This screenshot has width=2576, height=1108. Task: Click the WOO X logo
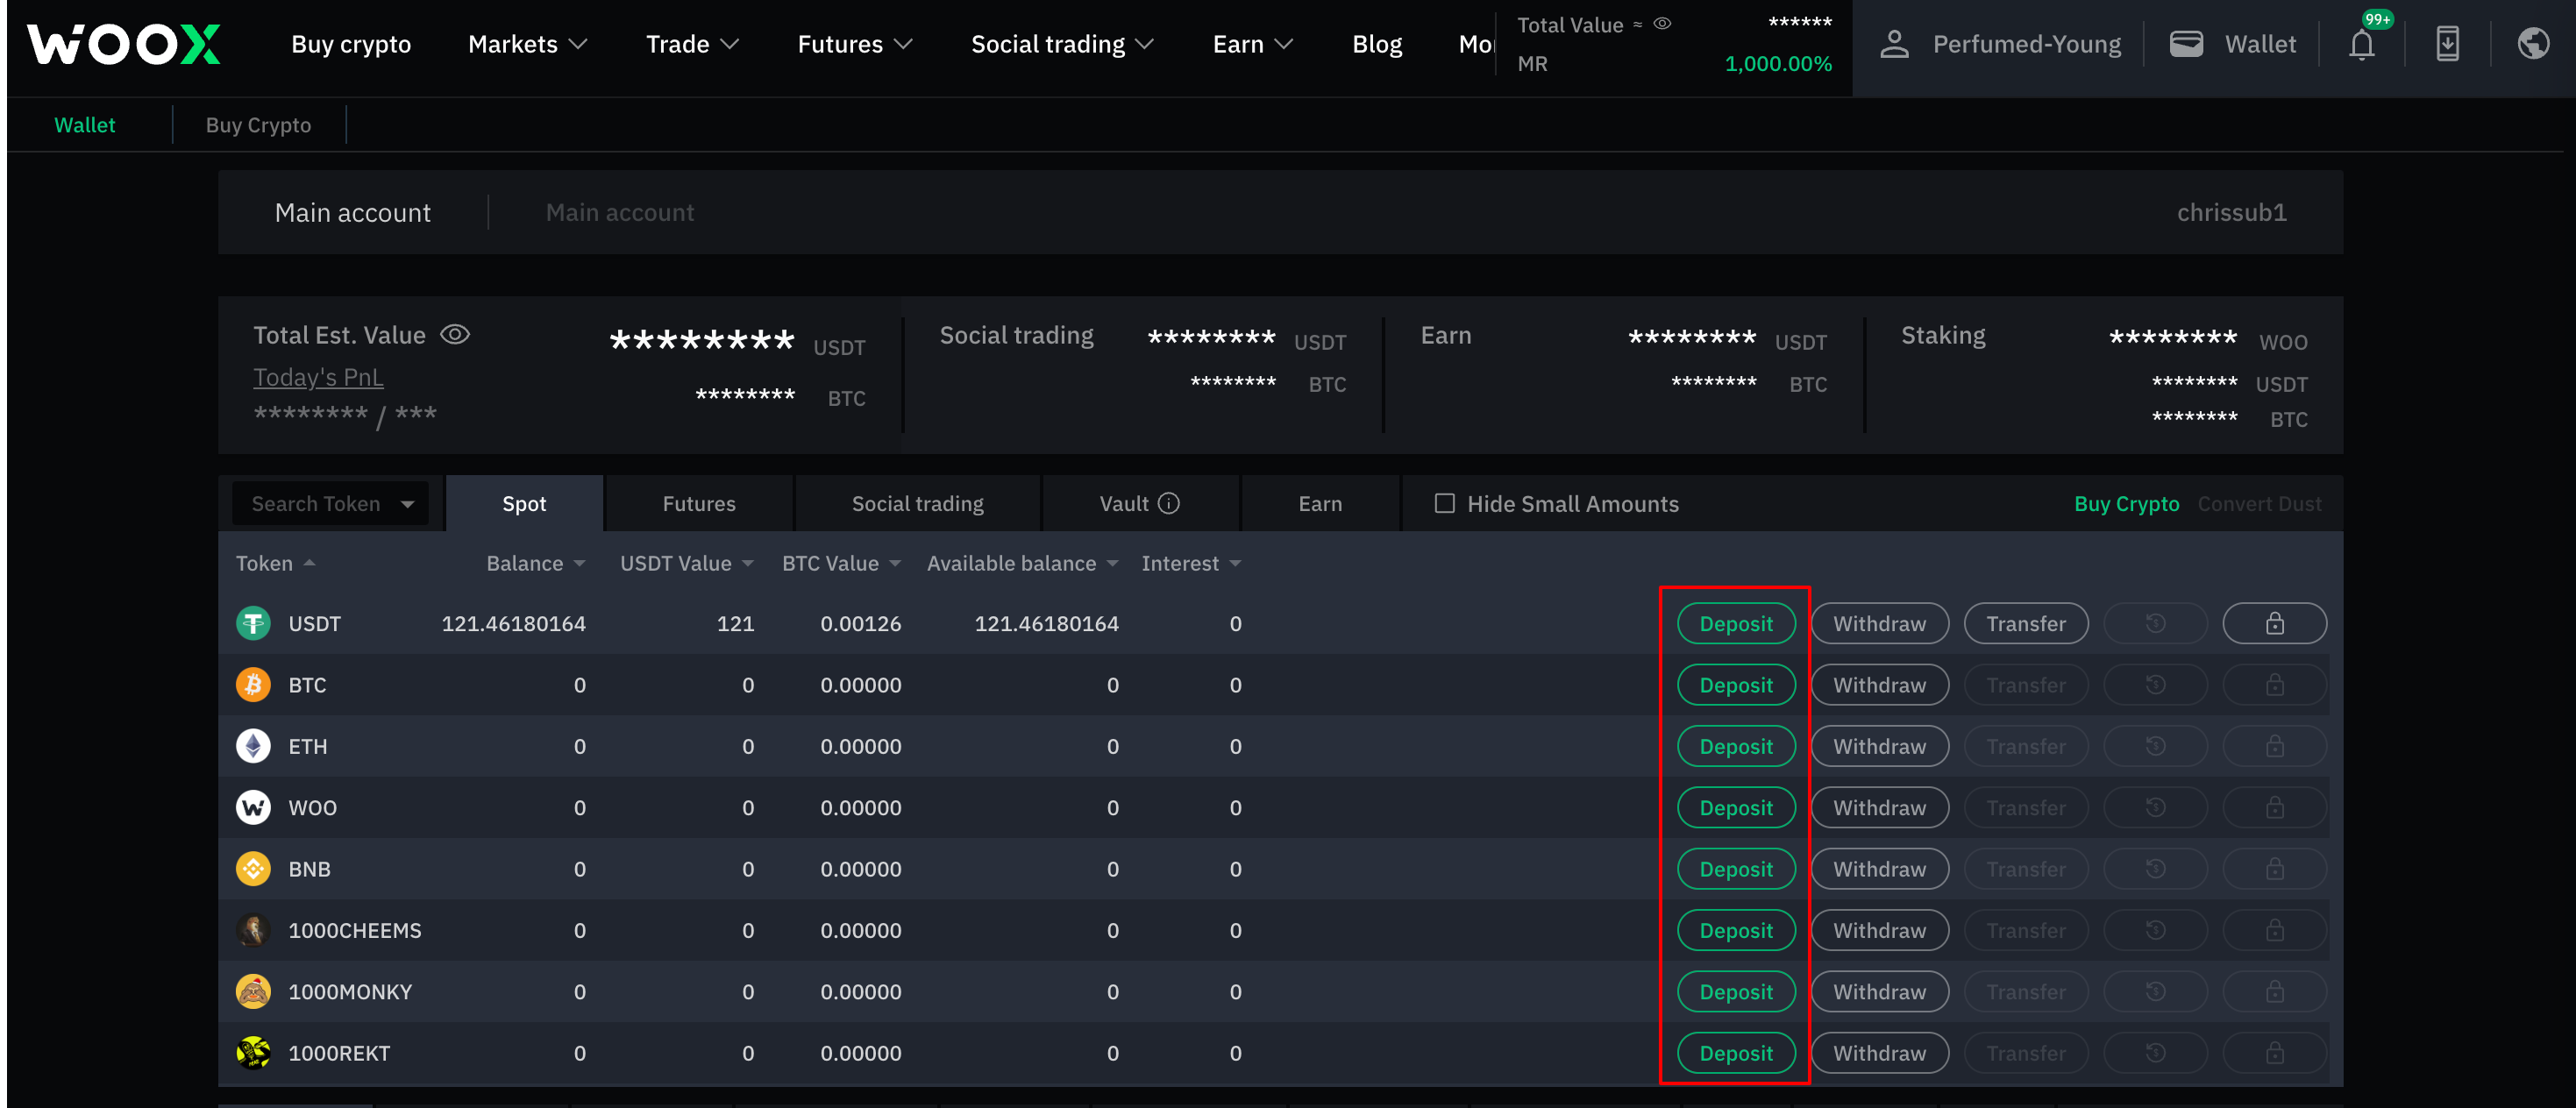coord(124,44)
